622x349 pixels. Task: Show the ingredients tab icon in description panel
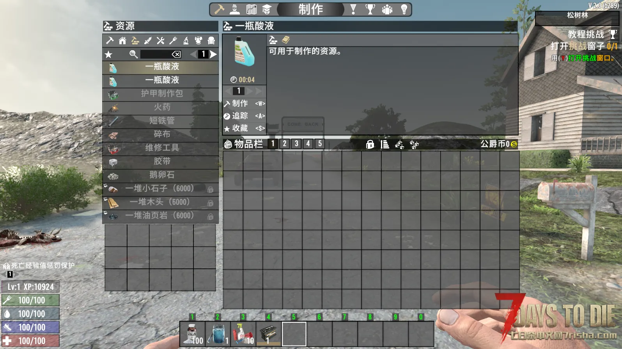pyautogui.click(x=273, y=40)
